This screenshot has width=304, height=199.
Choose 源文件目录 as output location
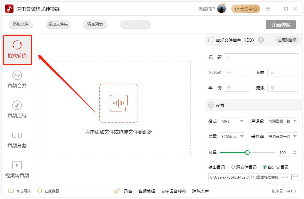click(233, 167)
